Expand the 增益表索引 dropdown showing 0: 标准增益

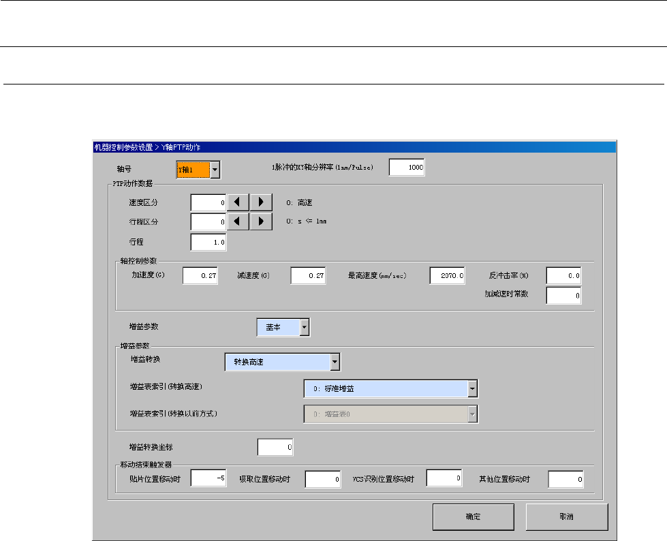(472, 388)
